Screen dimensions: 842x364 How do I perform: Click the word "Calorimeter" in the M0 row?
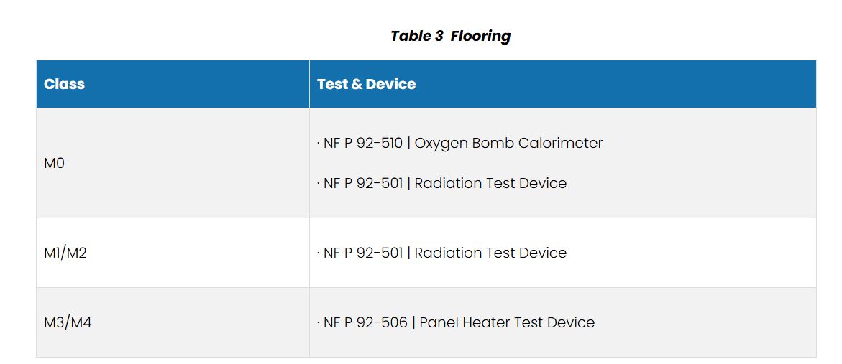[562, 143]
